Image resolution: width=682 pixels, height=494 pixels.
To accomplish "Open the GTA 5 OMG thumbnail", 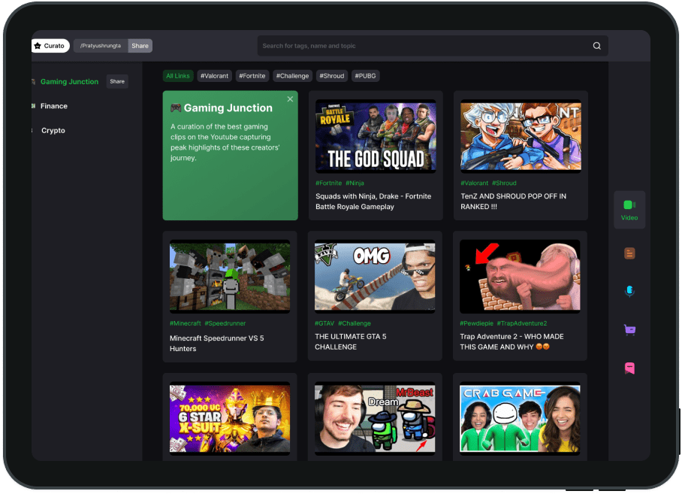I will click(375, 277).
